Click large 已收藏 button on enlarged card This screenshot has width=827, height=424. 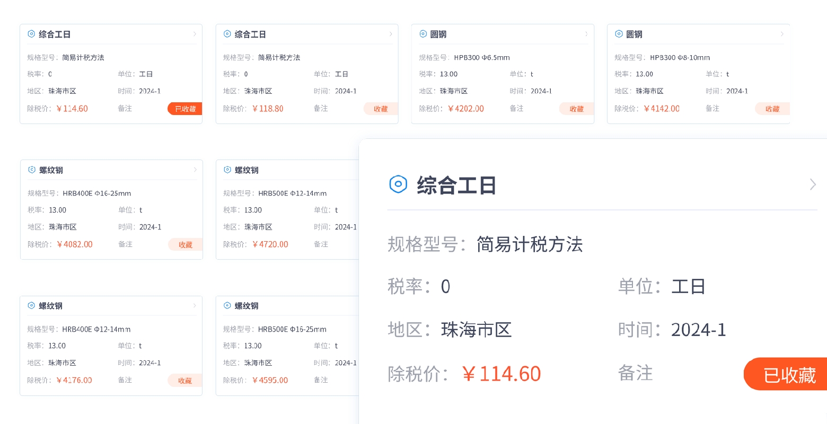pos(786,374)
